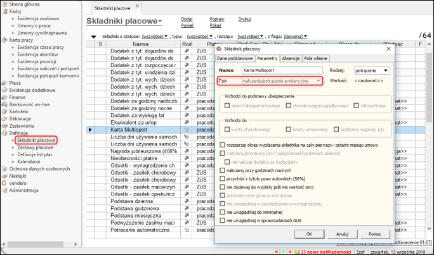Click the green status dot in status bar
The image size is (434, 255).
coord(283,252)
